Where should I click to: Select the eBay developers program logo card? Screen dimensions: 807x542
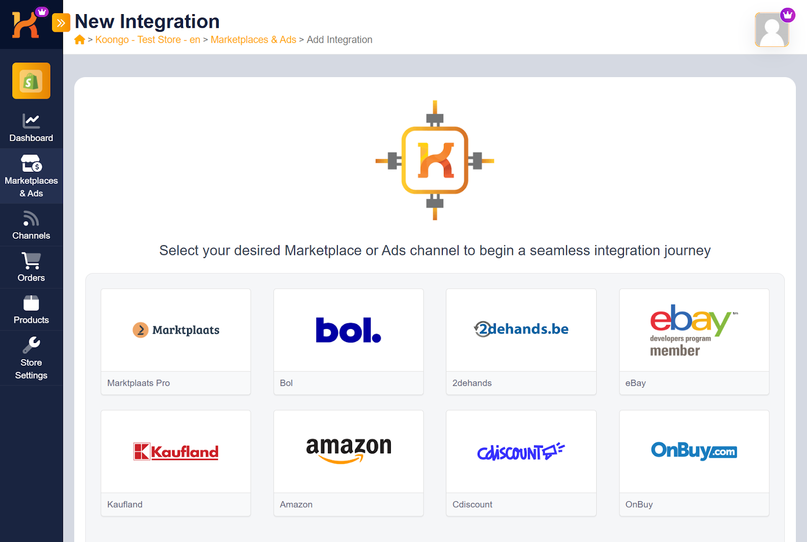(x=694, y=330)
